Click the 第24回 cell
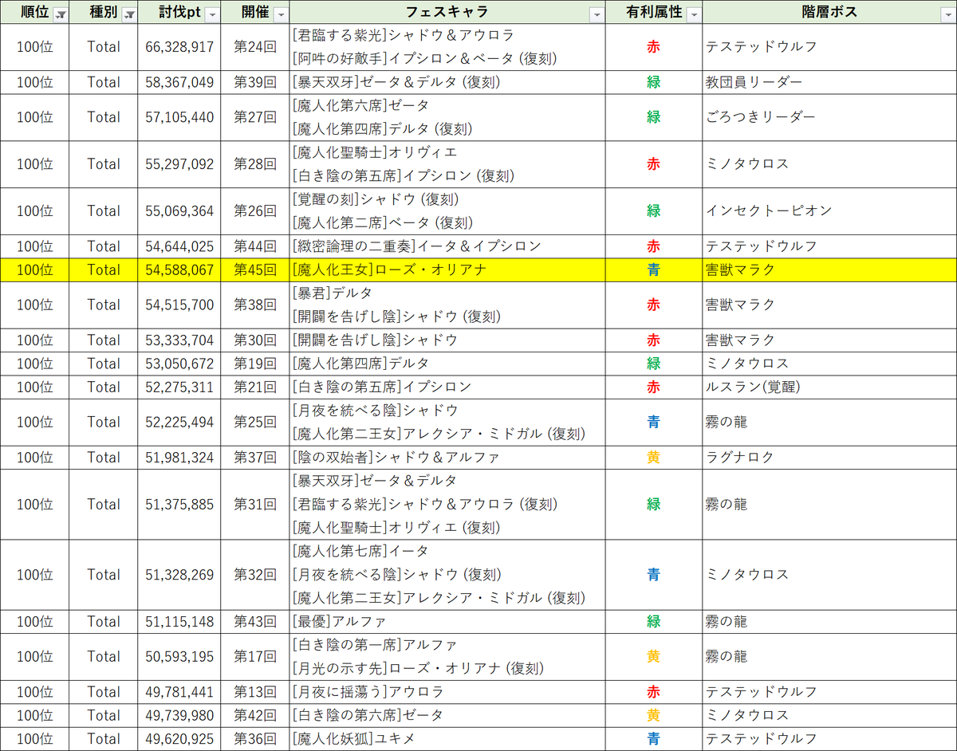 [255, 47]
